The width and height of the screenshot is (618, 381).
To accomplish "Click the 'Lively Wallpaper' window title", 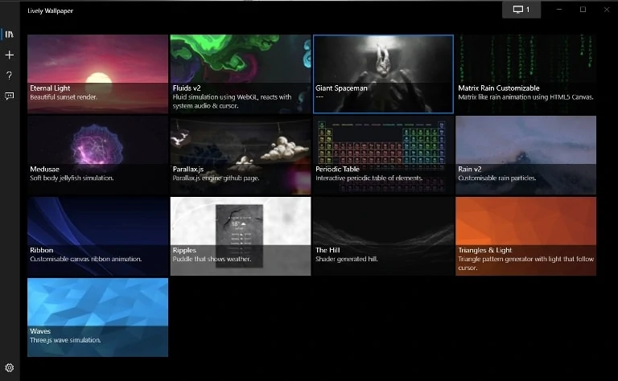I will (x=51, y=10).
